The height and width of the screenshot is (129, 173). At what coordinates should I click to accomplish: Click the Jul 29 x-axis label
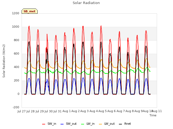pos(40,111)
